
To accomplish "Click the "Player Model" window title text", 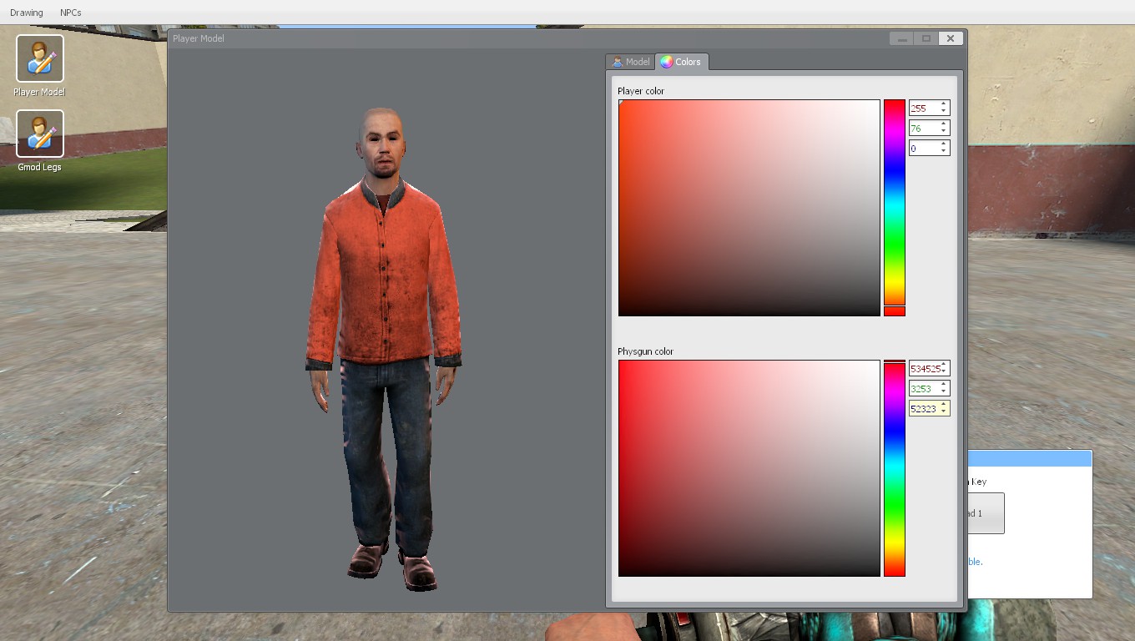I will click(x=199, y=38).
